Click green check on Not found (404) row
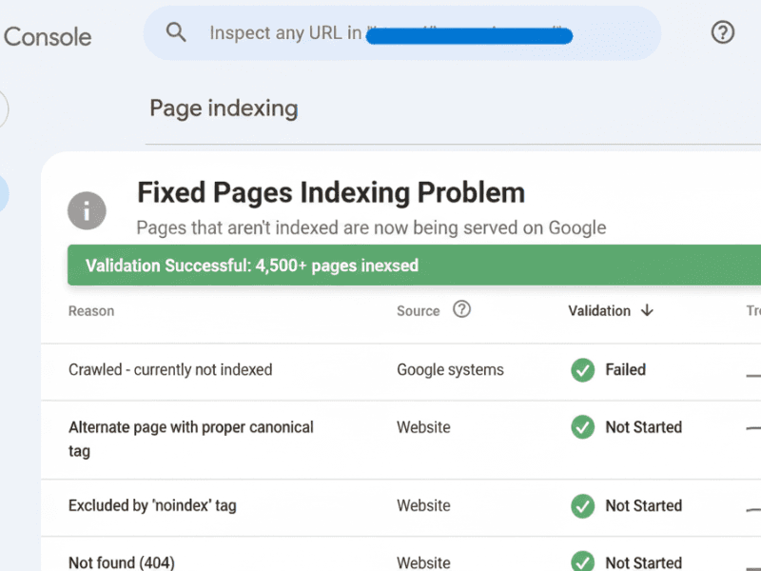The width and height of the screenshot is (761, 571). point(582,562)
